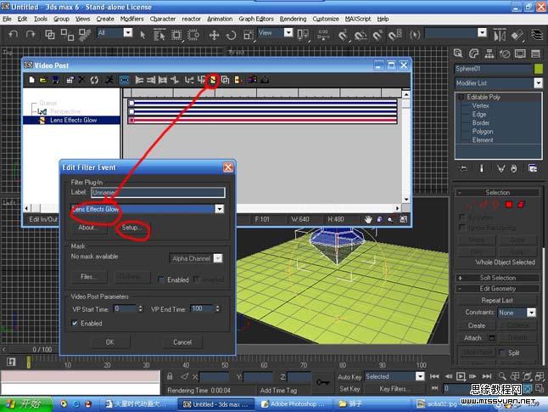The image size is (548, 412).
Task: Click Cancel in Edit Filter Event
Action: [x=182, y=342]
